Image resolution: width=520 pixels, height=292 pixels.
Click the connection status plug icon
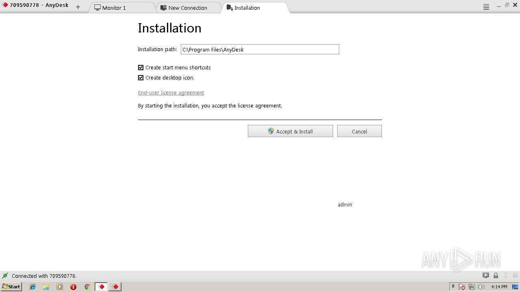(5, 276)
